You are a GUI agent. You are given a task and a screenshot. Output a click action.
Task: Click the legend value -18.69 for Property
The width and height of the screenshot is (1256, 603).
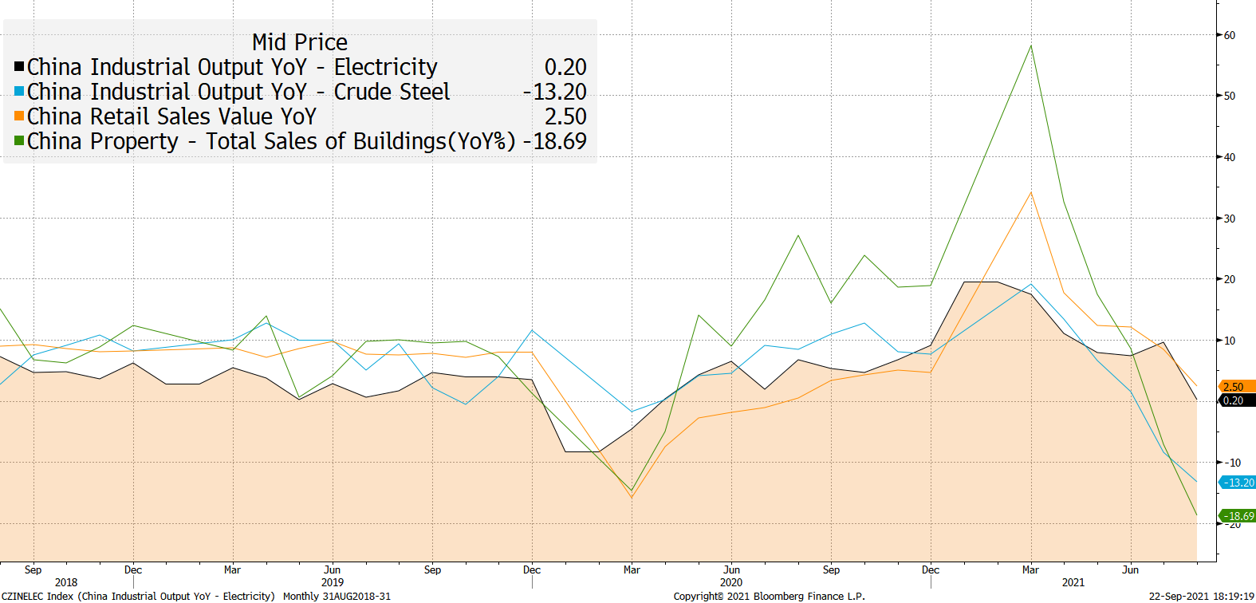[555, 141]
